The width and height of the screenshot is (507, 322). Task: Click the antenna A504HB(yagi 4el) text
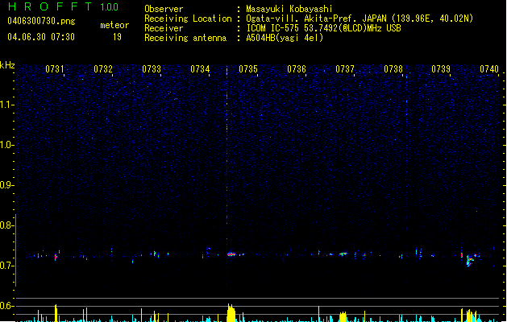[285, 38]
